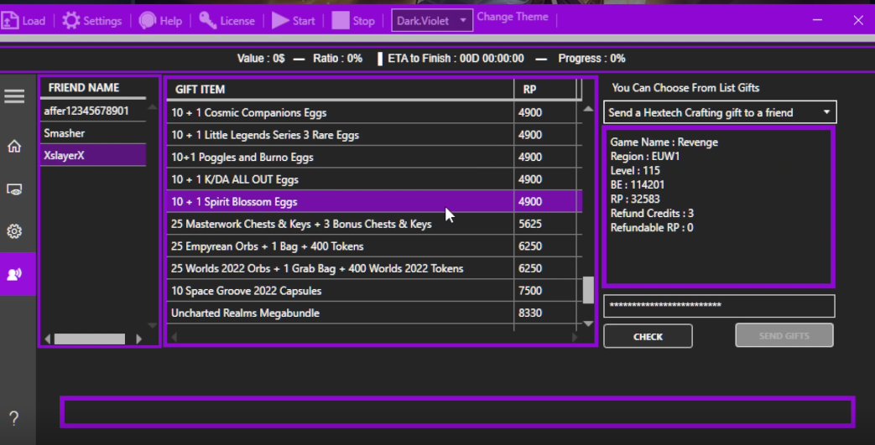
Task: Select 10 + 1 Cosmic Companions Eggs
Action: (x=374, y=112)
